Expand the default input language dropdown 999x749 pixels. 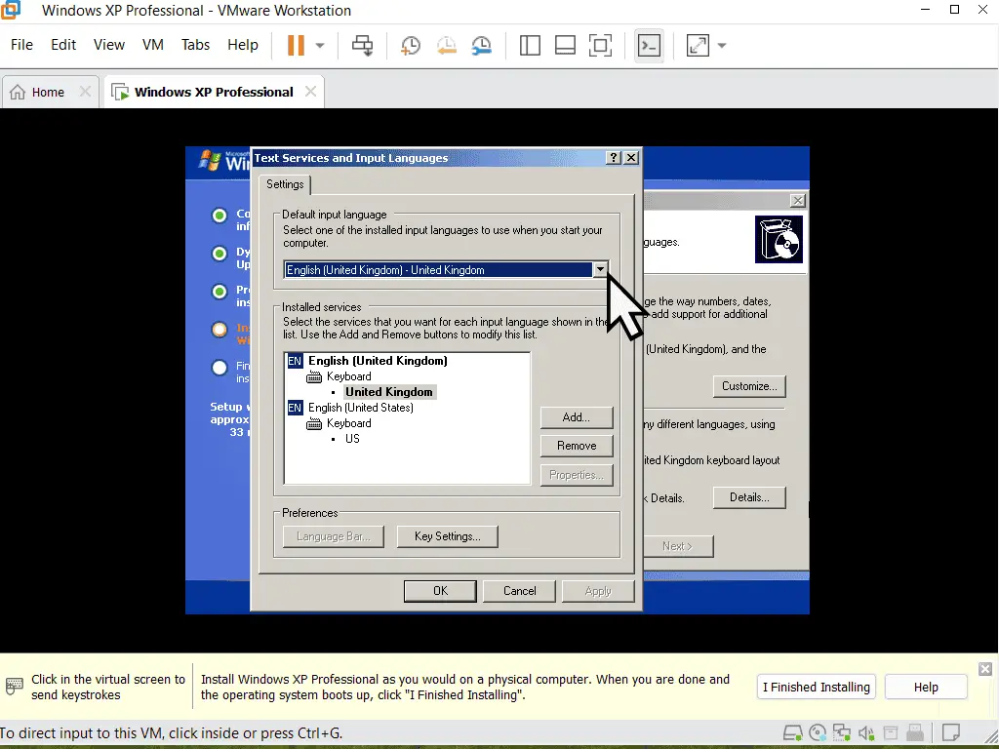pos(600,270)
